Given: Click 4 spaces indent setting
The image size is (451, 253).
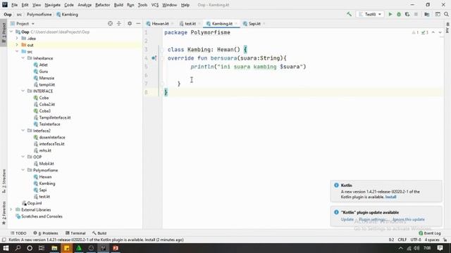Looking at the screenshot, I should click(x=432, y=240).
